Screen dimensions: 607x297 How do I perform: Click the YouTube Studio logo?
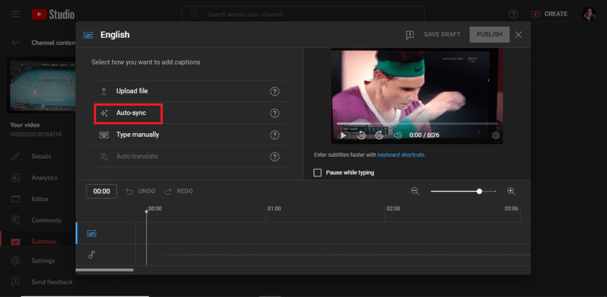(x=53, y=14)
